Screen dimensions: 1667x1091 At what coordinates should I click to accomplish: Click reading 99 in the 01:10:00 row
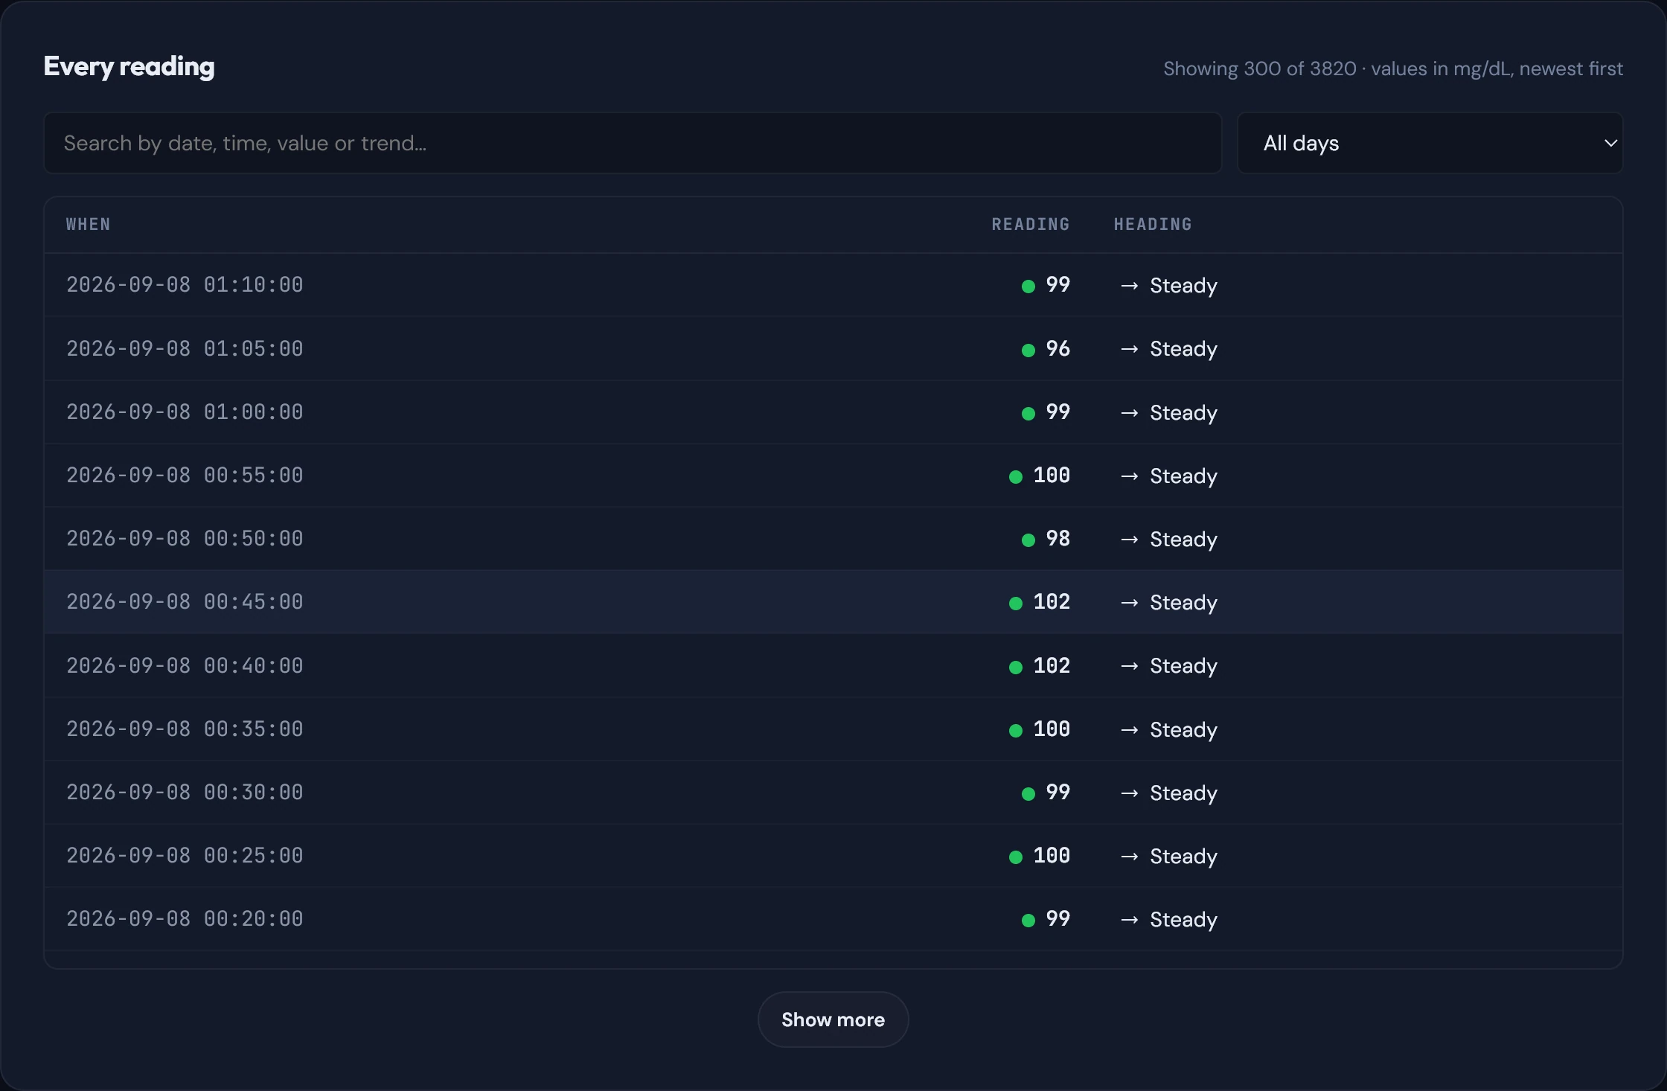pos(1058,285)
